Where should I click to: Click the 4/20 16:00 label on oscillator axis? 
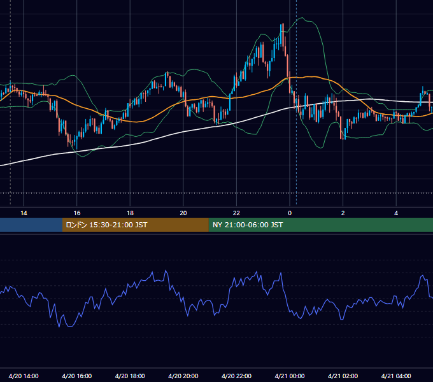pyautogui.click(x=77, y=376)
